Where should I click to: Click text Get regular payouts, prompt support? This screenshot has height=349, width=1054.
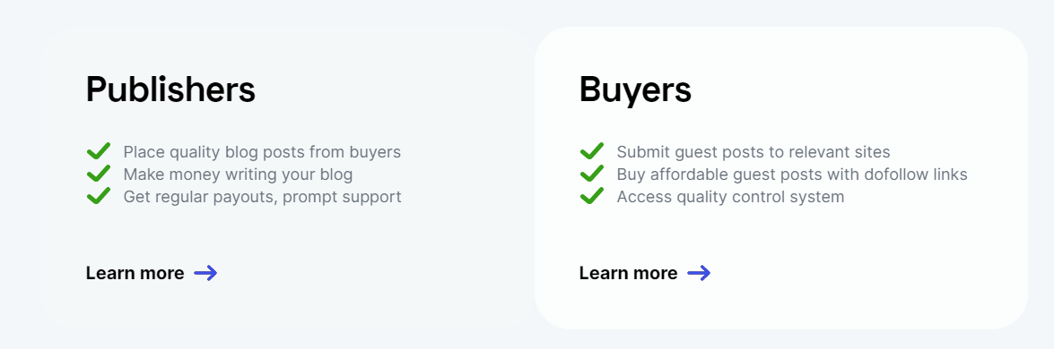point(262,197)
